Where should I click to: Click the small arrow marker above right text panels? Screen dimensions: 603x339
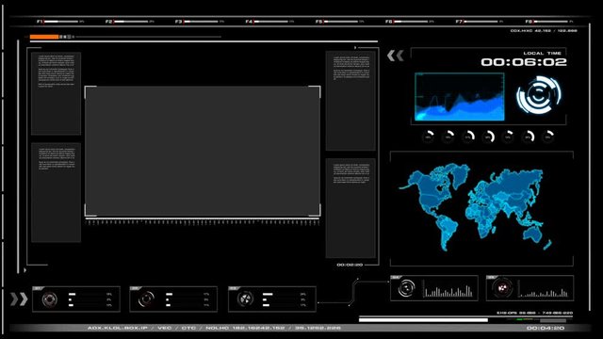pos(355,48)
